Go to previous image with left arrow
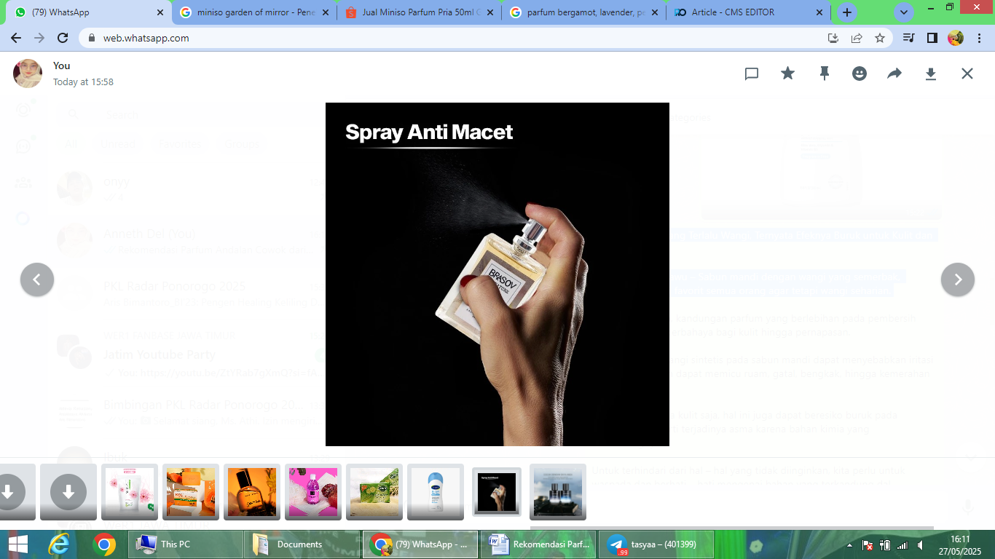The height and width of the screenshot is (559, 995). pos(37,279)
